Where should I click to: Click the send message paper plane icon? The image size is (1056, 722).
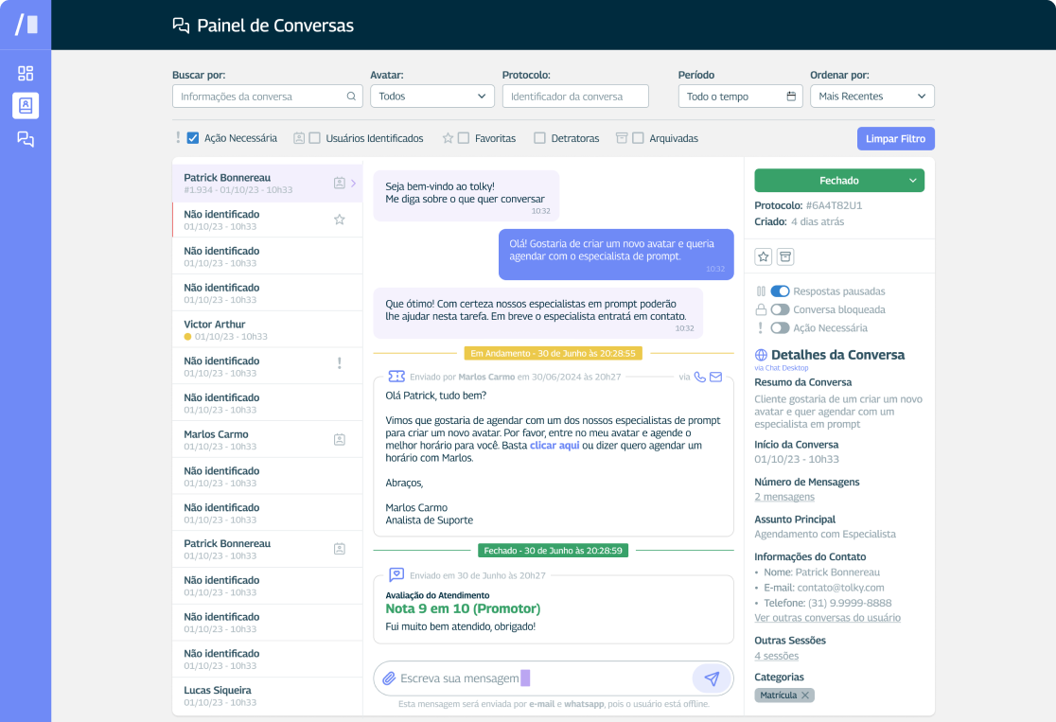click(712, 678)
